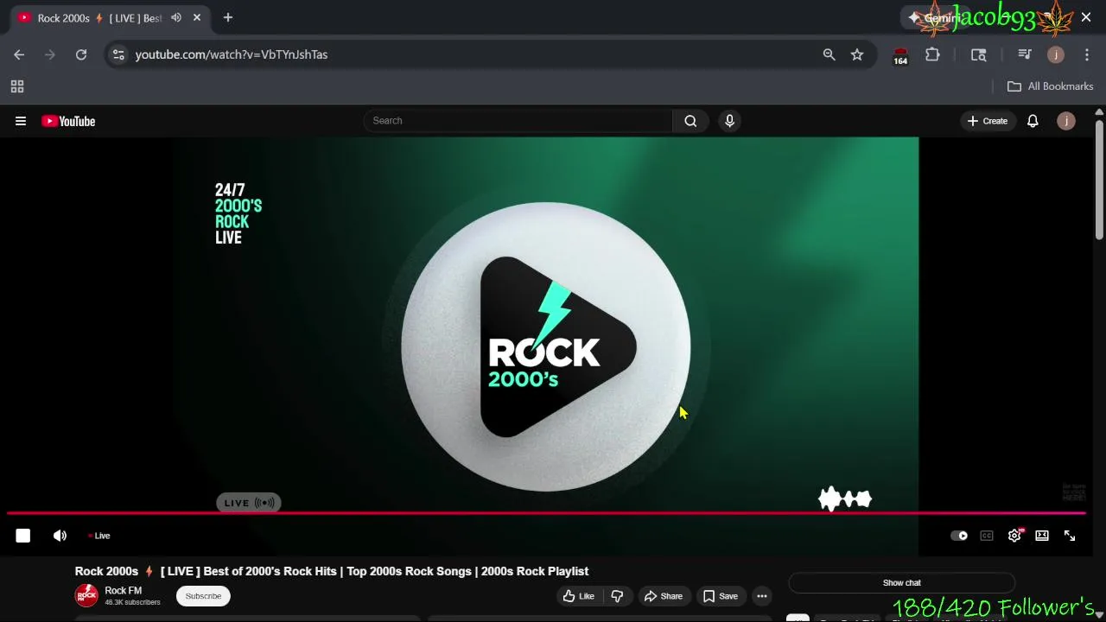This screenshot has width=1106, height=622.
Task: Toggle the autoplay switch
Action: [x=959, y=536]
